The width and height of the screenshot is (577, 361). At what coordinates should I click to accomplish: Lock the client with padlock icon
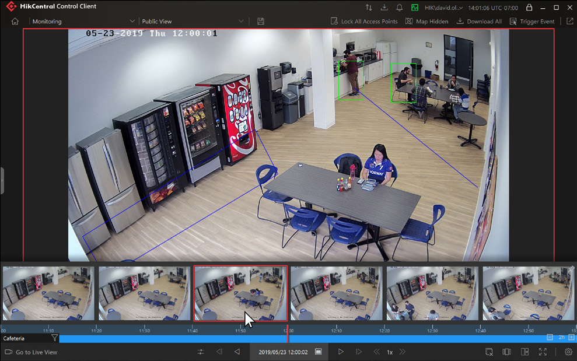529,8
